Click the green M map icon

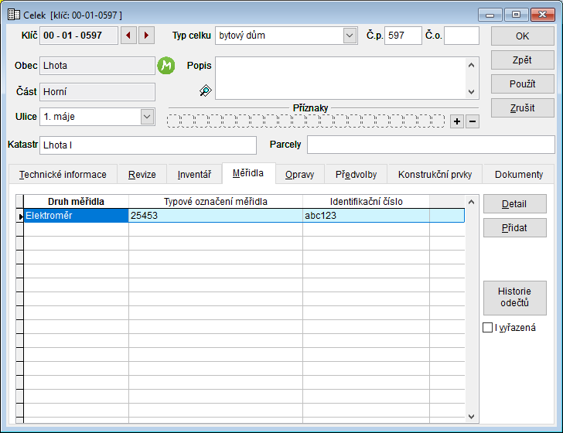pos(166,66)
